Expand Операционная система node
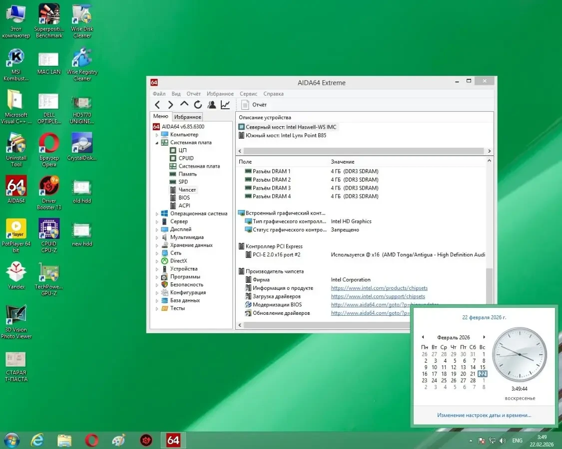This screenshot has width=562, height=449. coord(157,214)
